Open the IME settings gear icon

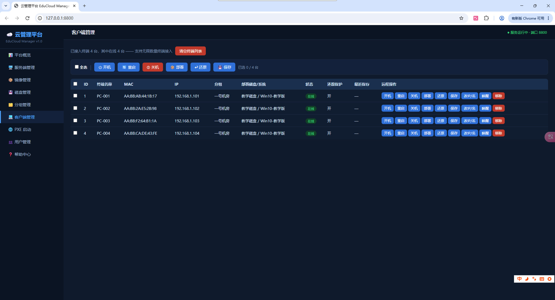pos(550,279)
